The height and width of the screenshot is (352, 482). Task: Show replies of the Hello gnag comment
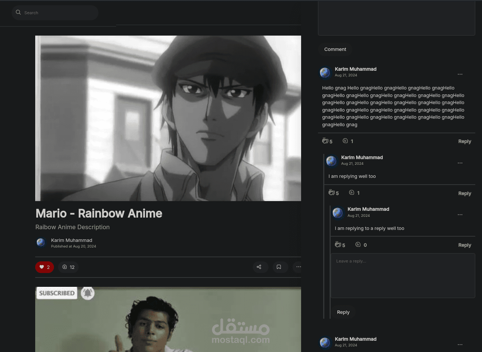(348, 141)
